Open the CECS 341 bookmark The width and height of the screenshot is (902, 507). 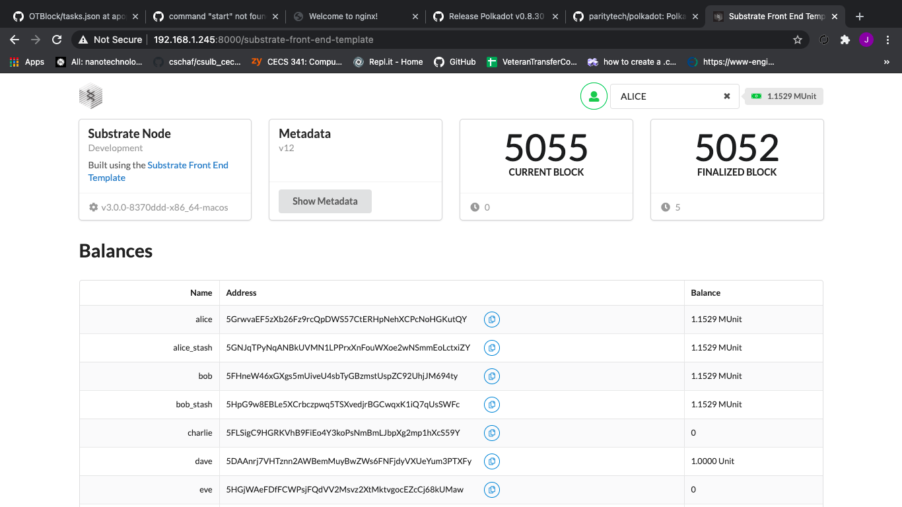pos(296,62)
